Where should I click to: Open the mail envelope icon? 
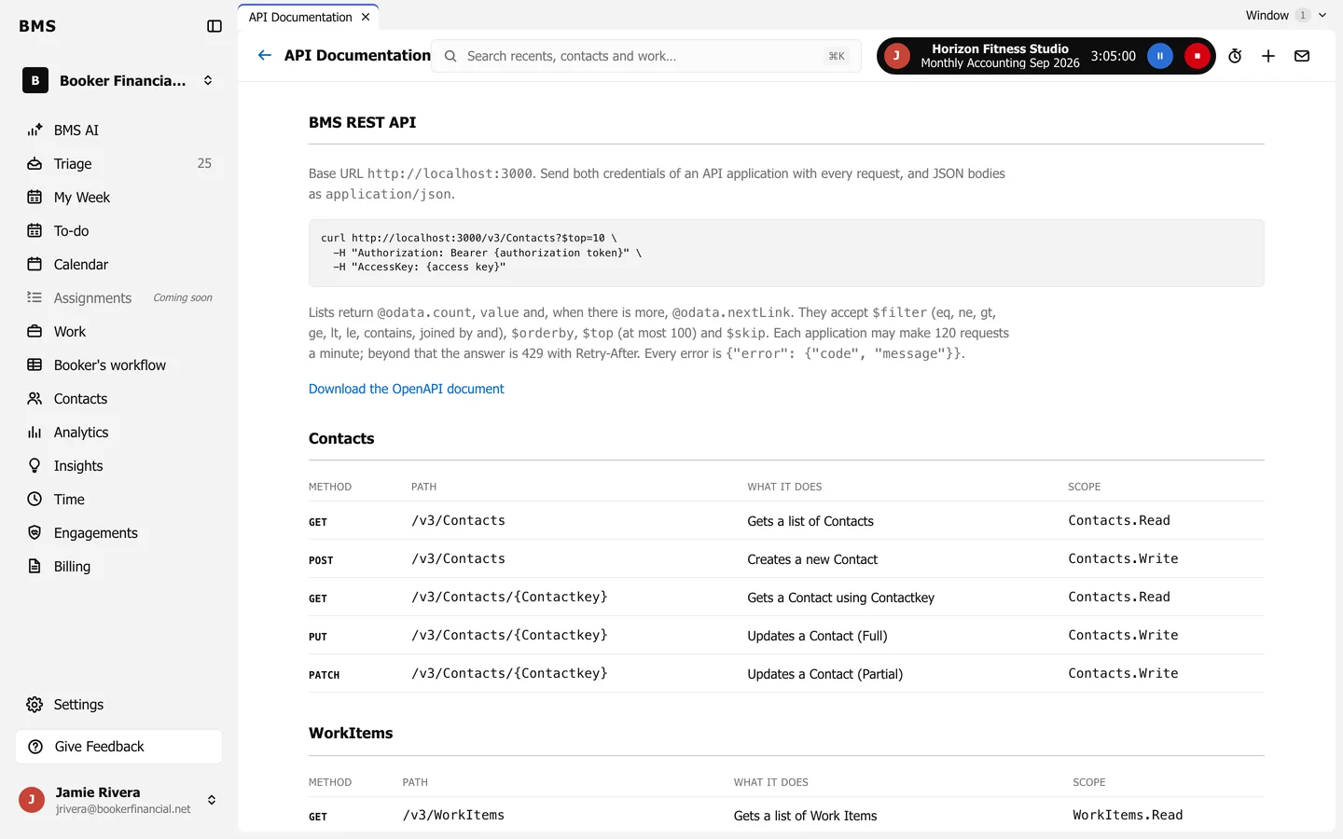pos(1302,56)
